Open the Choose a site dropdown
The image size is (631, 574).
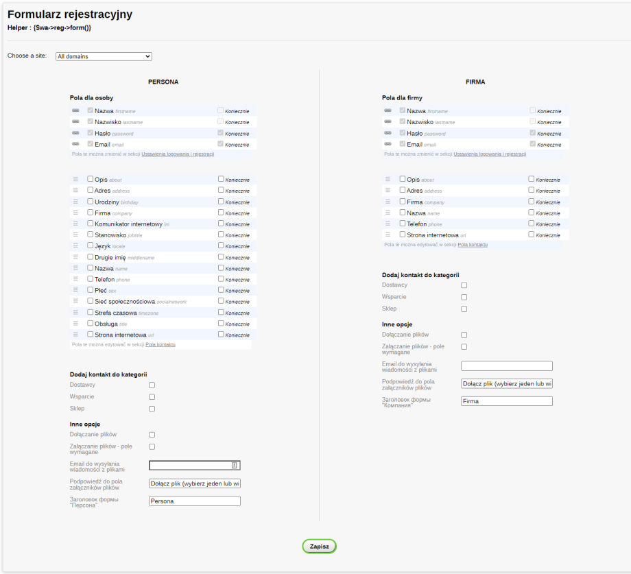pyautogui.click(x=103, y=56)
